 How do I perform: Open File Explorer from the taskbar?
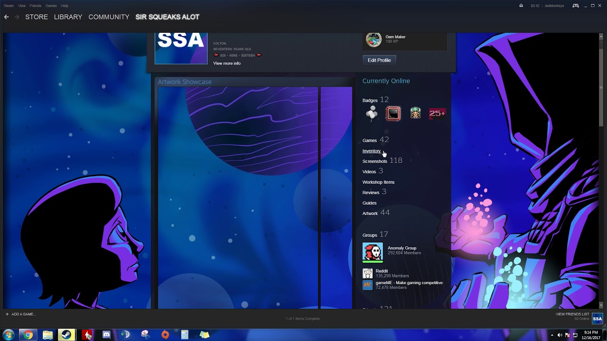click(x=48, y=335)
